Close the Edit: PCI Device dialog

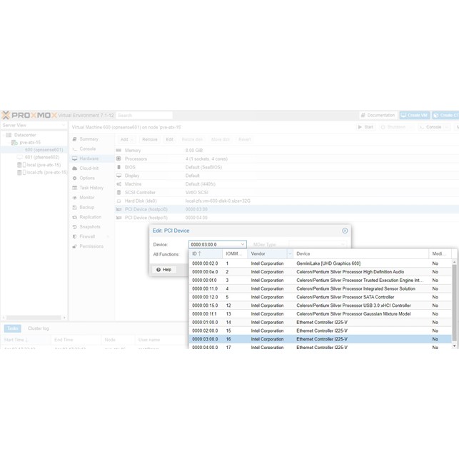(345, 231)
